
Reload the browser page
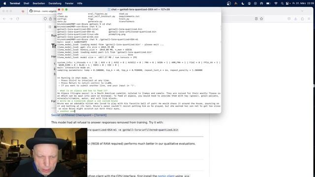click(x=18, y=19)
